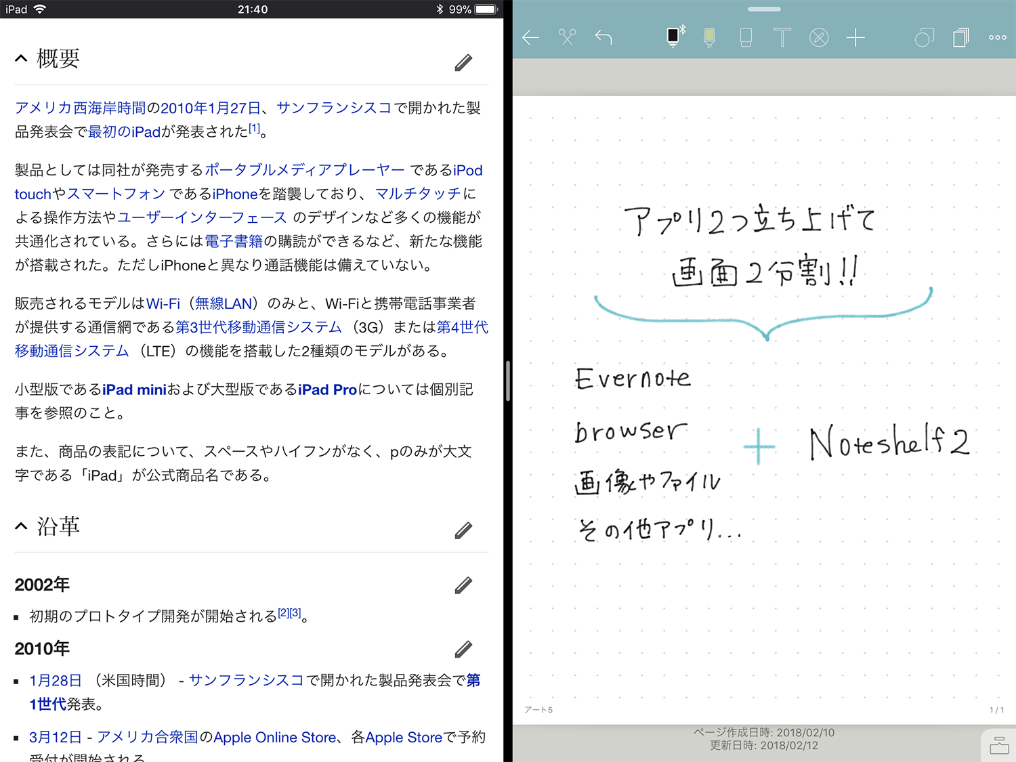Open the Wi-Fi link in the article
The image size is (1016, 762).
click(163, 303)
